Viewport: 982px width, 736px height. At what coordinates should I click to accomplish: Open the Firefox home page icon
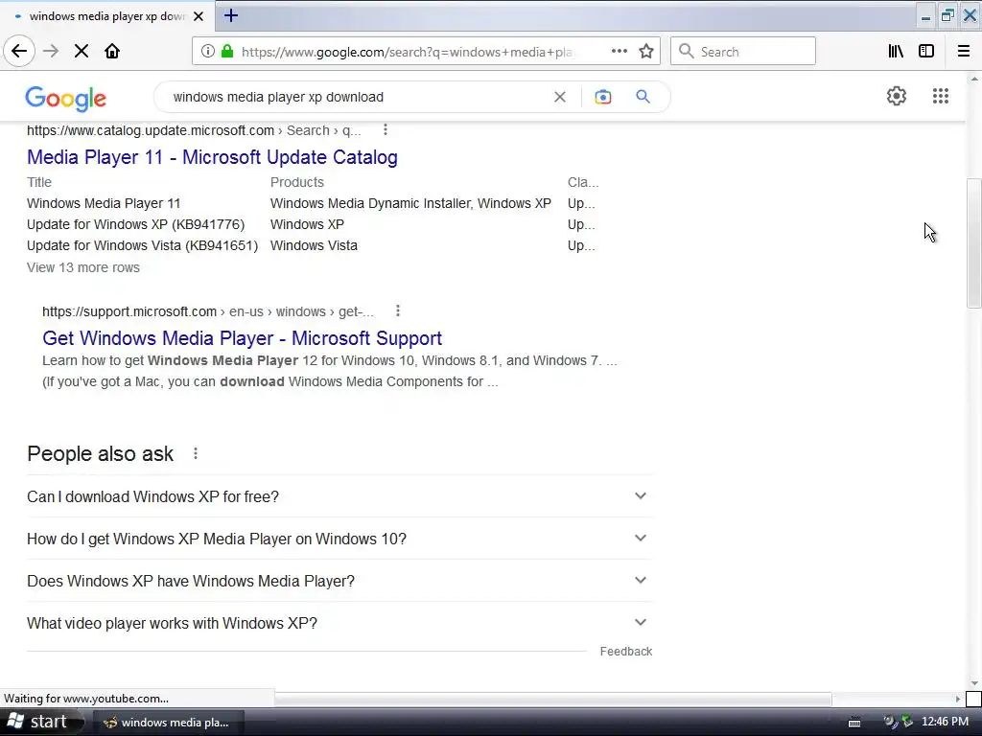(x=112, y=52)
